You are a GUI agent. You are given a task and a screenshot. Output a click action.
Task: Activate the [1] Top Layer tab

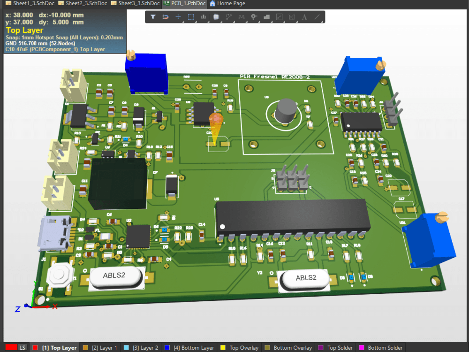point(55,347)
